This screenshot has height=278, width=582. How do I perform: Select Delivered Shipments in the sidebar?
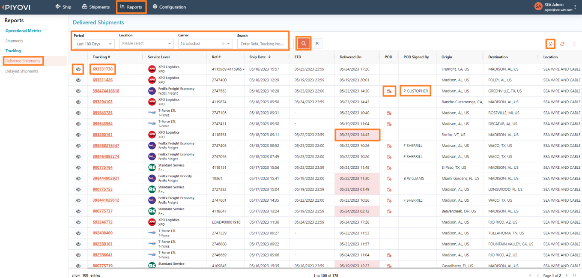[23, 61]
